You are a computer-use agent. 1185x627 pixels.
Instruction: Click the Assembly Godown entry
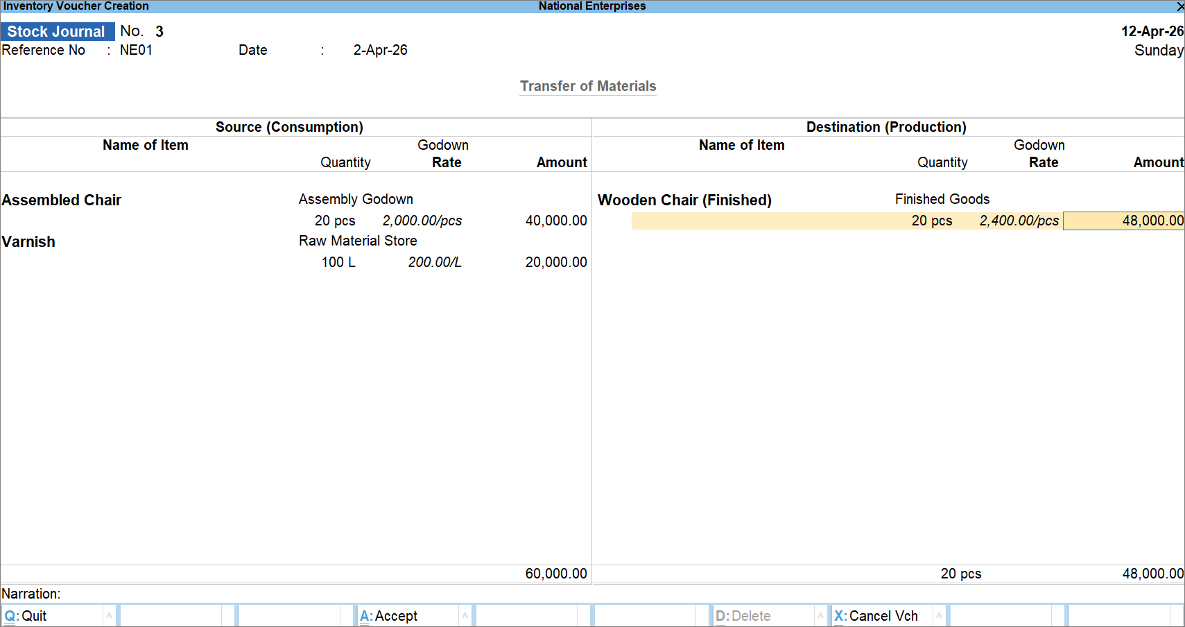(x=356, y=199)
